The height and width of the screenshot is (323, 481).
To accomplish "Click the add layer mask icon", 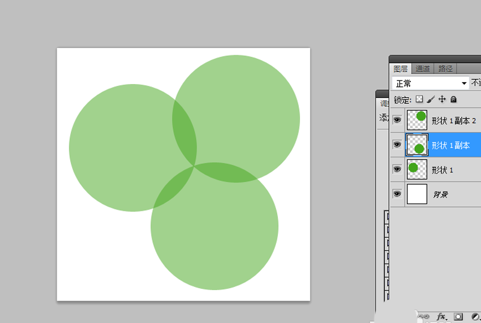I will (x=458, y=316).
